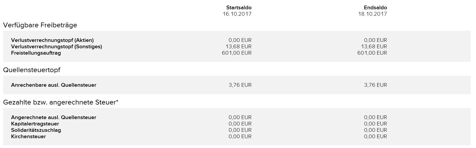Click the Endsaldo column header

[375, 7]
